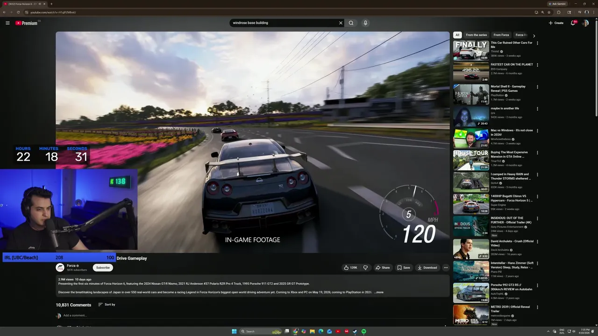
Task: Select 'From Forza' filter chip
Action: tap(501, 35)
